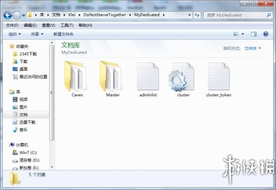
Task: Toggle the preview pane button
Action: [x=254, y=34]
